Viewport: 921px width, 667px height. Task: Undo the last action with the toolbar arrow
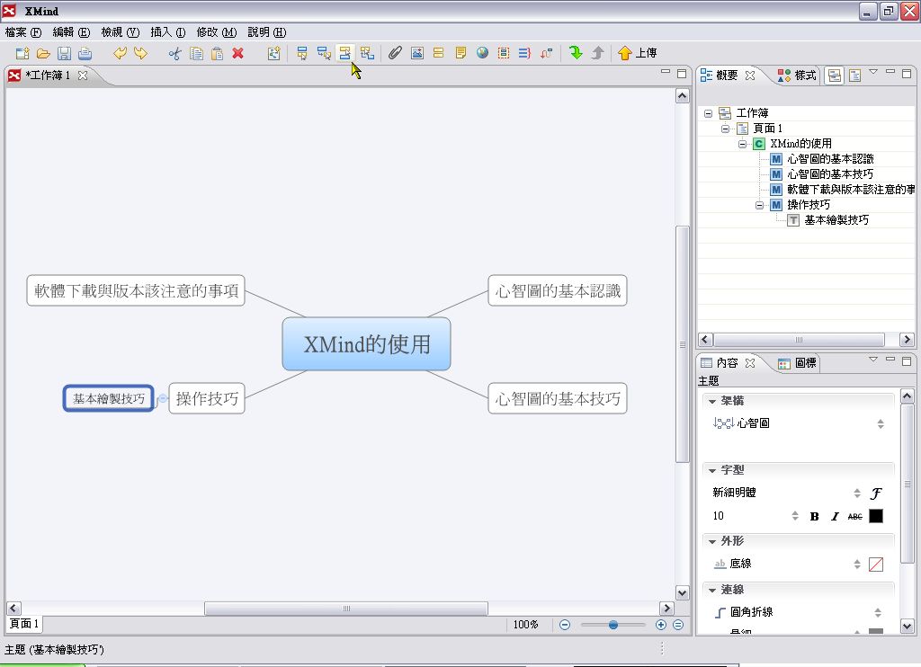pyautogui.click(x=120, y=53)
